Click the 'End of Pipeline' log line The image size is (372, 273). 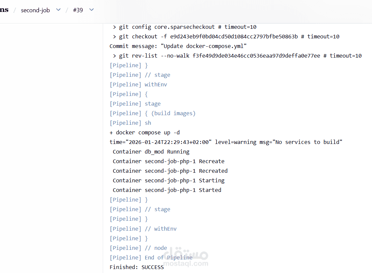point(151,257)
